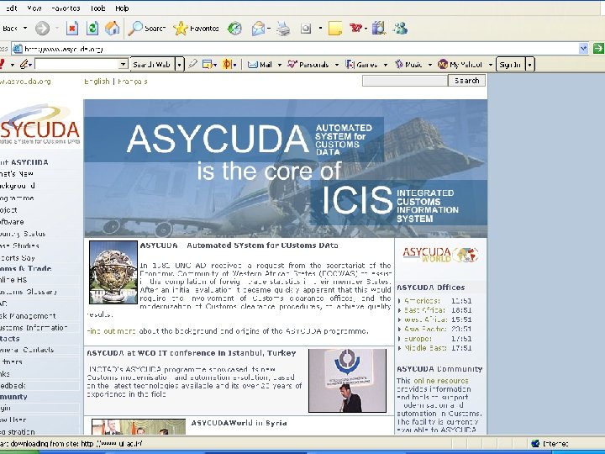
Task: Open the West Africa office link
Action: pos(425,319)
